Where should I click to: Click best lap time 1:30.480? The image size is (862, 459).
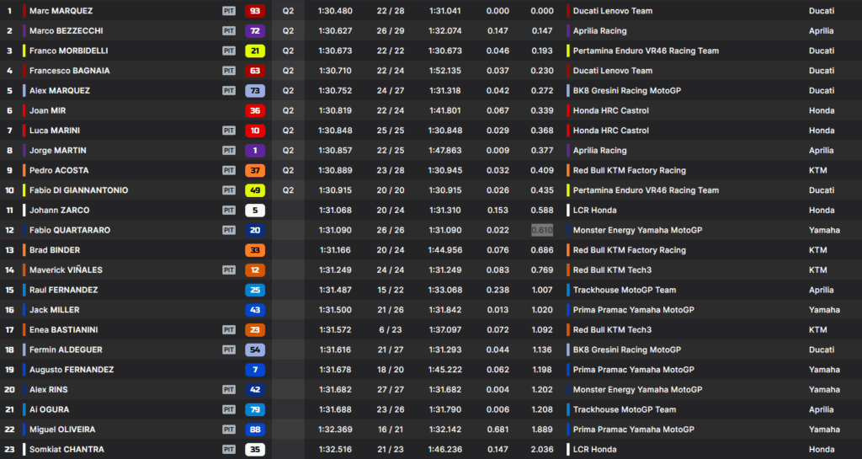(335, 11)
